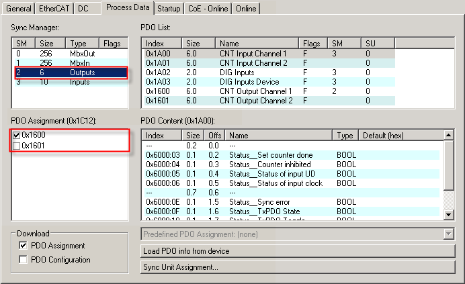
Task: Select Sync Manager row 1 MbxIn
Action: tap(70, 63)
